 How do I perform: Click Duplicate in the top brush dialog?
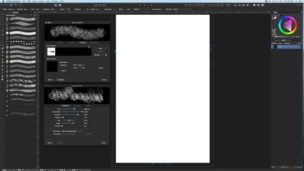click(61, 80)
